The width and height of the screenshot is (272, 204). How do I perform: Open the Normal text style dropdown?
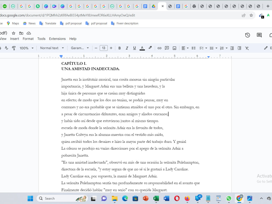click(52, 48)
